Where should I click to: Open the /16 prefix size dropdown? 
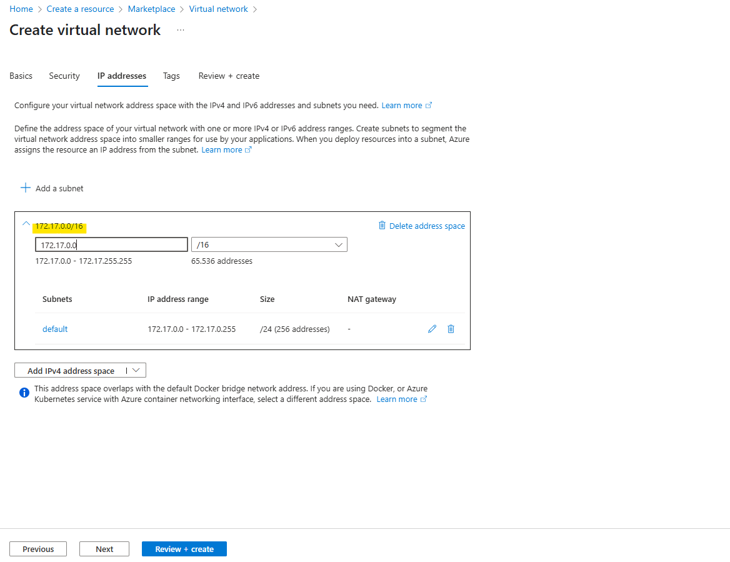pyautogui.click(x=269, y=244)
